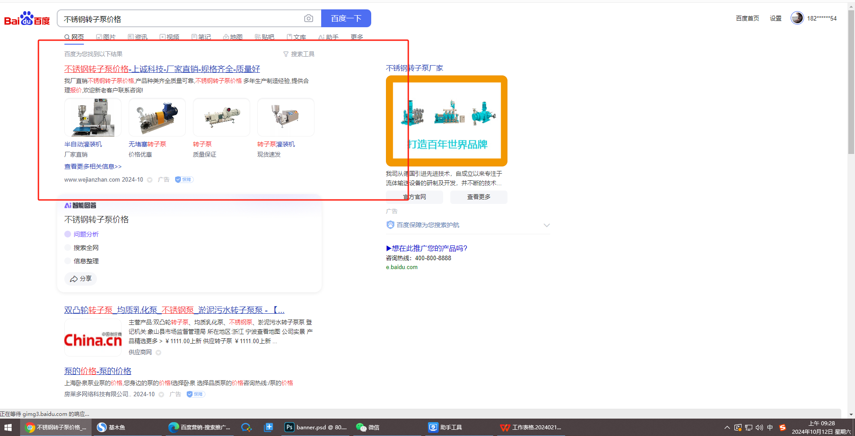Open 基木鱼 from the taskbar
This screenshot has height=436, width=855.
[112, 428]
